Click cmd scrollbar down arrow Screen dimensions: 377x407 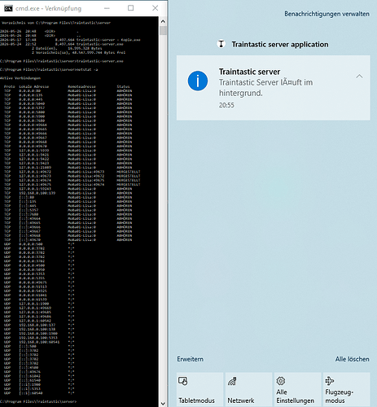click(163, 404)
